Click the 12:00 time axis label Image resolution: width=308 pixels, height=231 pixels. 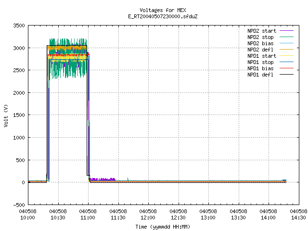pyautogui.click(x=148, y=218)
